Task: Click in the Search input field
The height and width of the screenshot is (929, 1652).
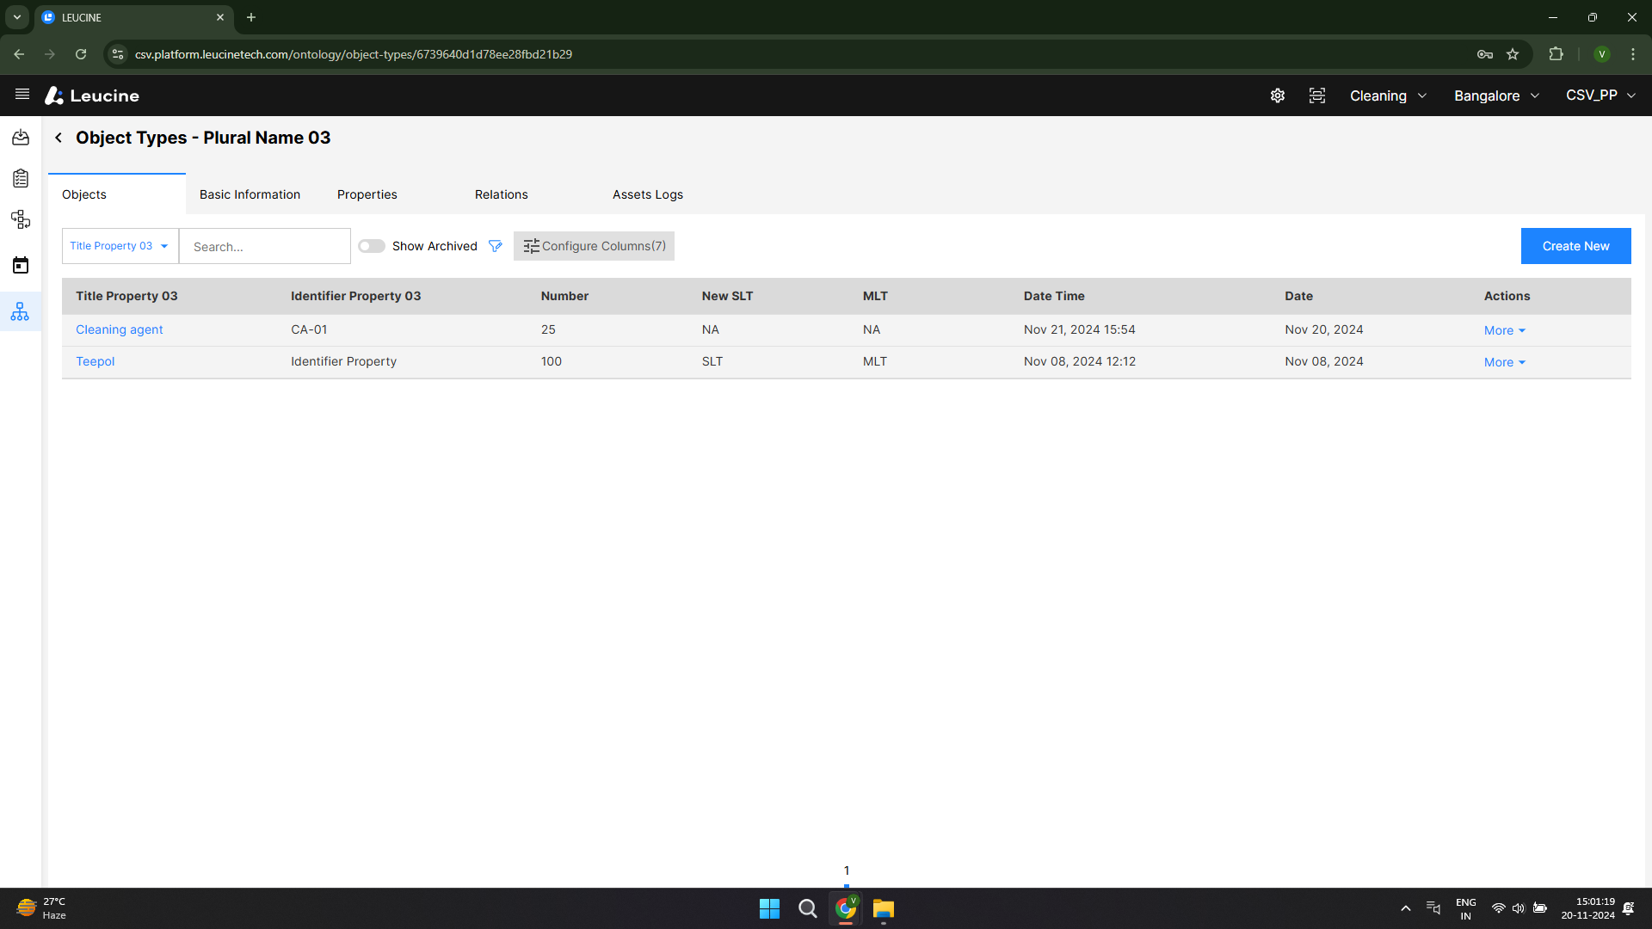Action: pyautogui.click(x=265, y=246)
